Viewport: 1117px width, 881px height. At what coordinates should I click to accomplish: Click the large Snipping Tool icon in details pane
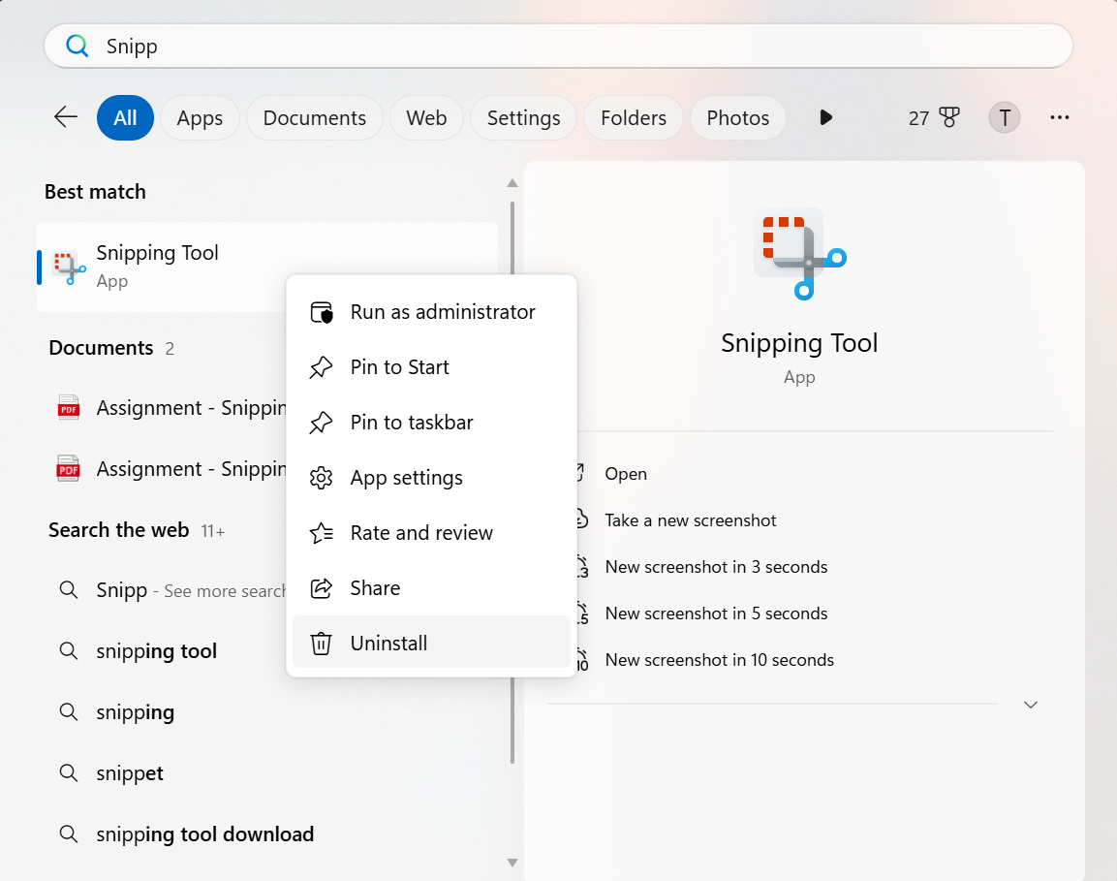800,254
